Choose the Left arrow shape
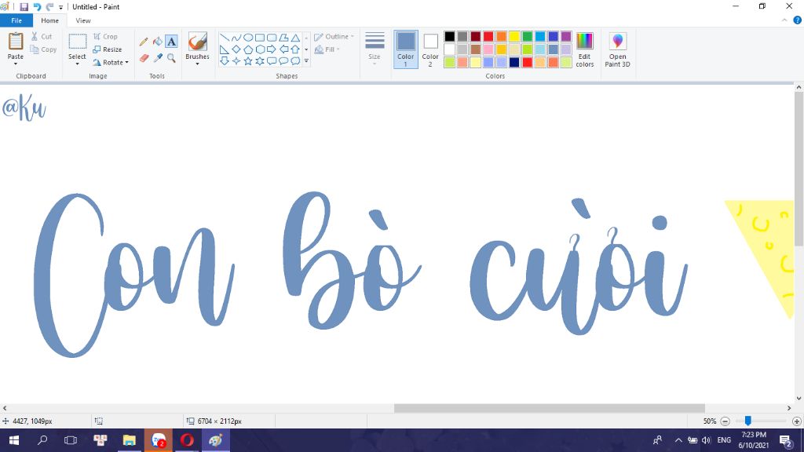Screen dimensions: 804x452 (283, 49)
